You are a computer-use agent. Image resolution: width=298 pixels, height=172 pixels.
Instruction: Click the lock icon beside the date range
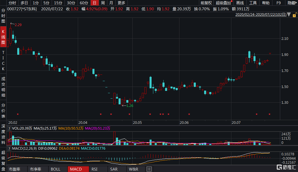point(295,14)
